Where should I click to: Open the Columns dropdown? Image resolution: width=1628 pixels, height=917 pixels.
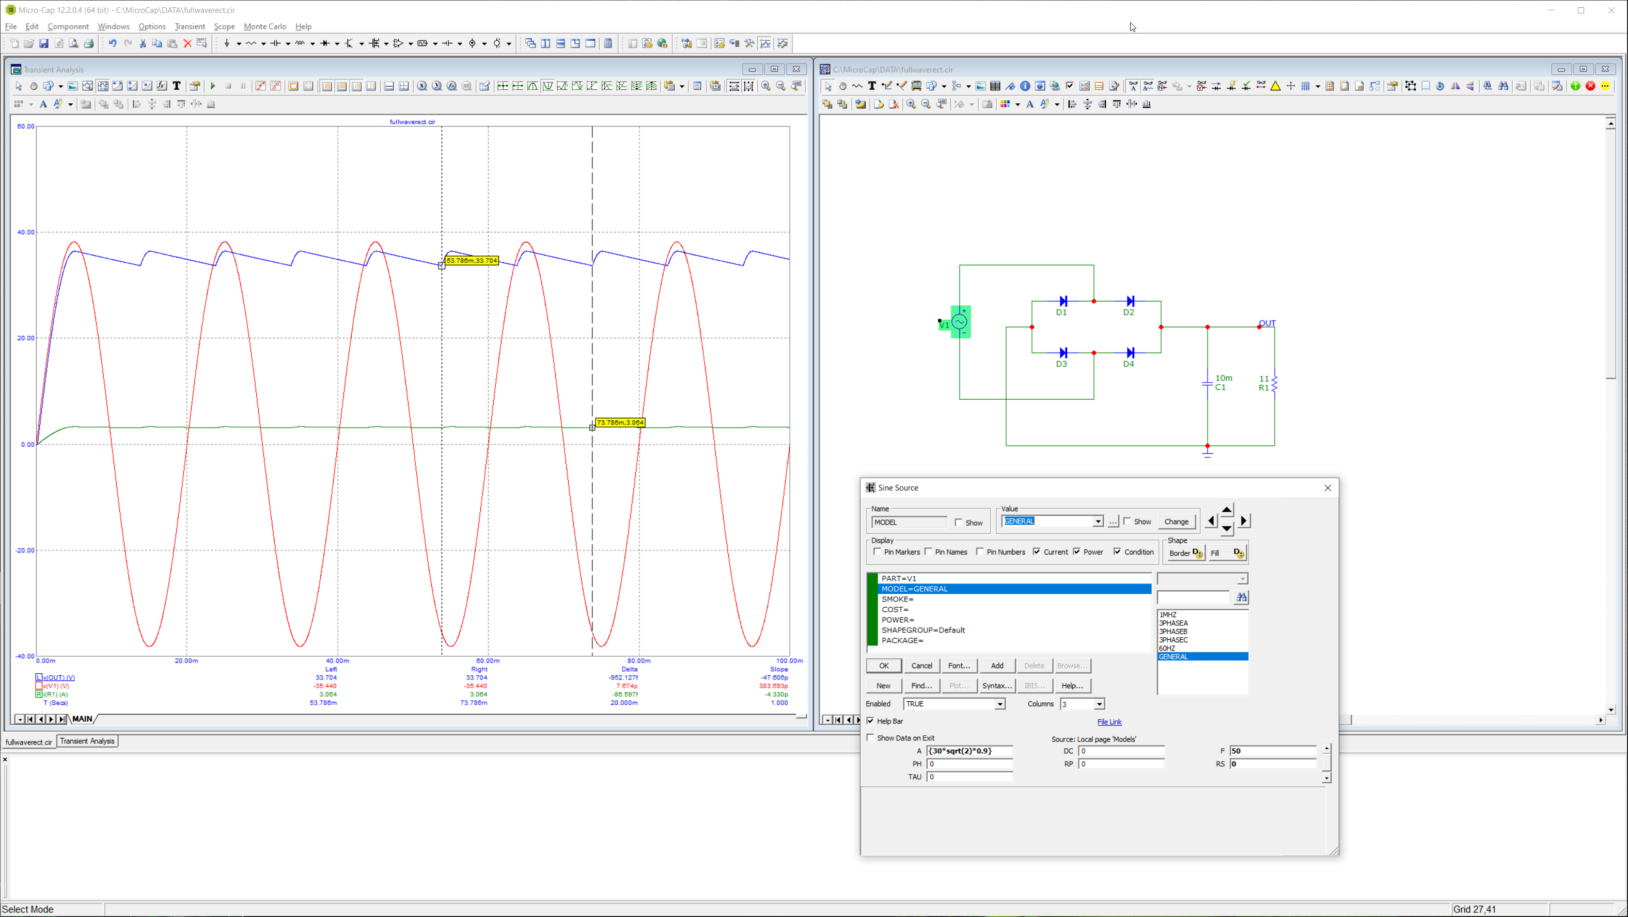point(1099,704)
